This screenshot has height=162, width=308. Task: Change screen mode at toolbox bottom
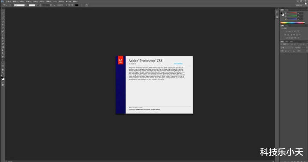tap(3, 85)
